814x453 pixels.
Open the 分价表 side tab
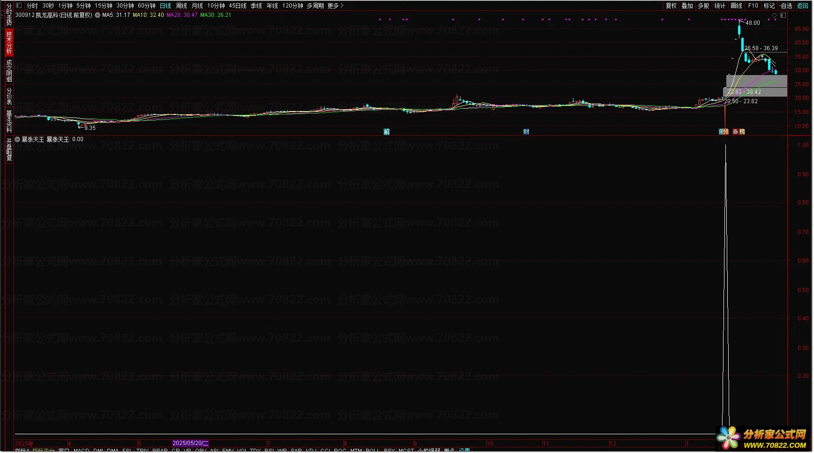(x=9, y=96)
